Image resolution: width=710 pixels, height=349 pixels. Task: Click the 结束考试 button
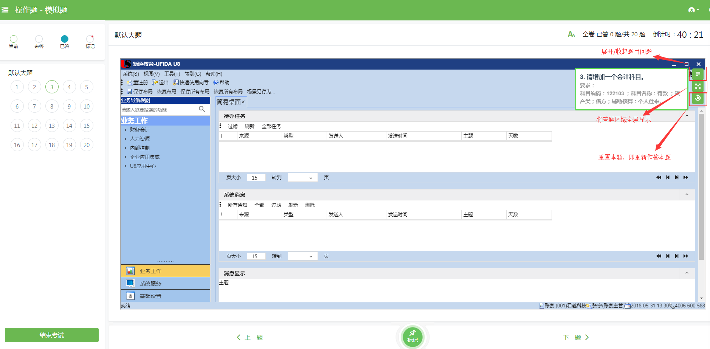52,335
